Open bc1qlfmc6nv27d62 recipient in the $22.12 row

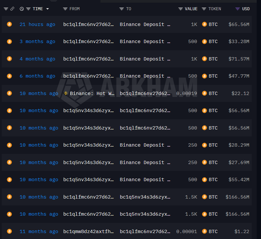(x=145, y=93)
